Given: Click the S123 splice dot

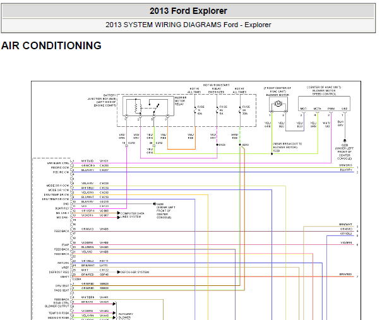Looking at the screenshot, I should click(217, 145).
